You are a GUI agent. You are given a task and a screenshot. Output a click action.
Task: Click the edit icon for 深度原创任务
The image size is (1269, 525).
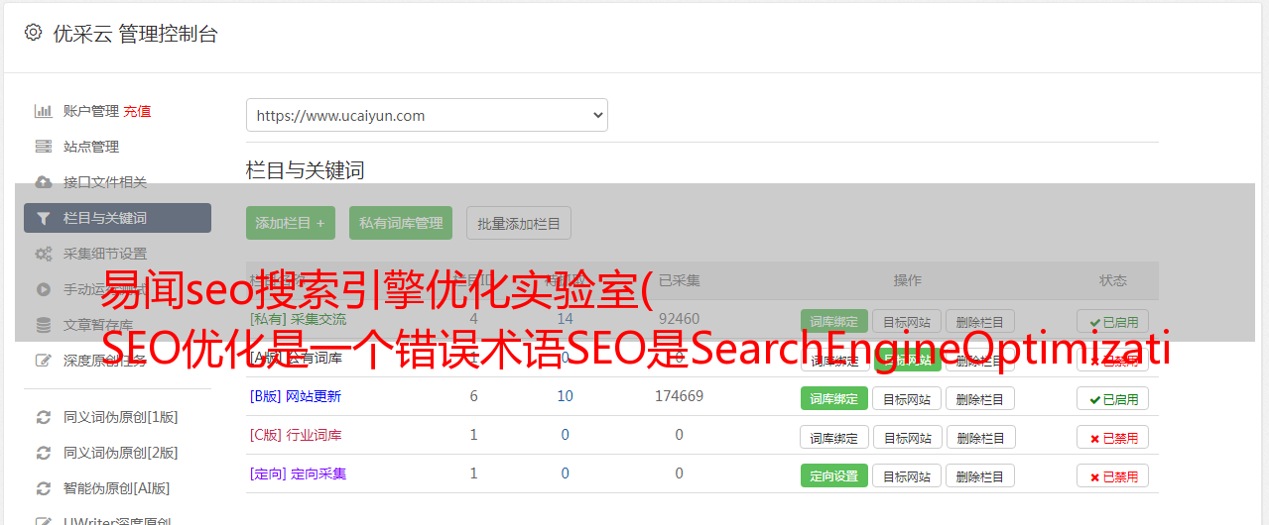click(44, 361)
